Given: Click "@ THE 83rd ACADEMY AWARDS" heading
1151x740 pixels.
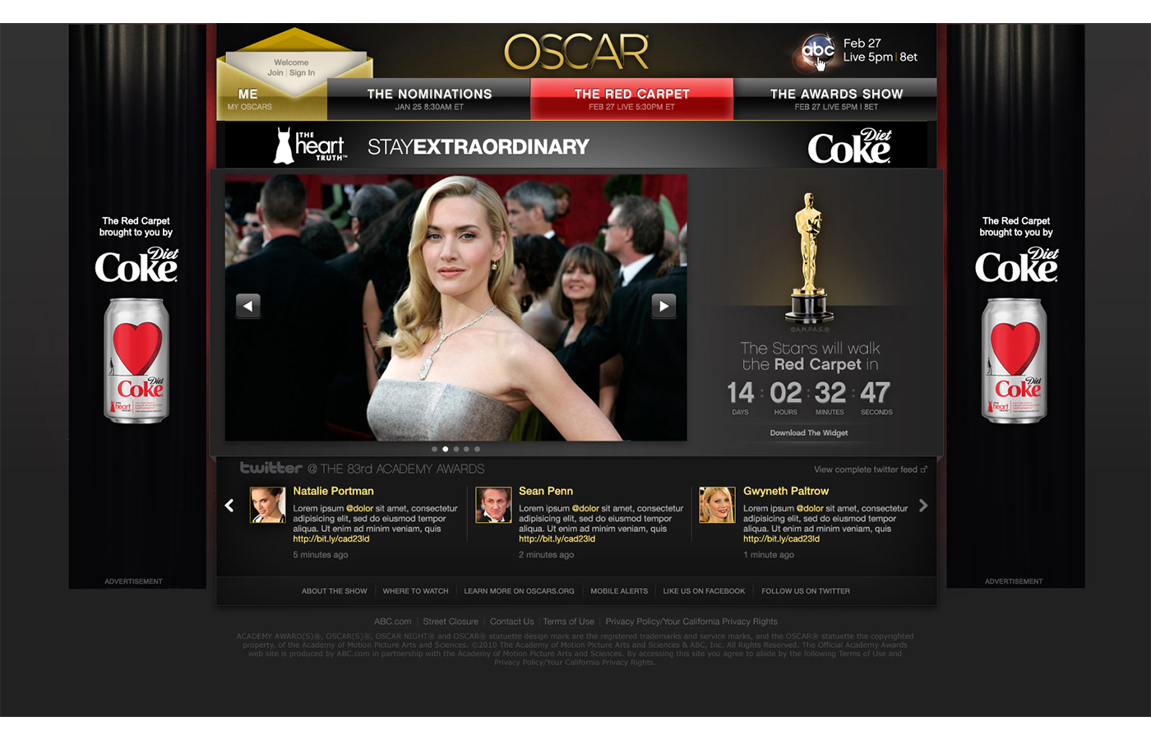Looking at the screenshot, I should [x=396, y=469].
